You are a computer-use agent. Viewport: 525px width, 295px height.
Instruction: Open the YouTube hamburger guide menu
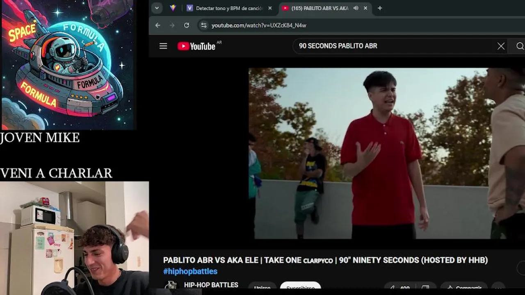[x=163, y=46]
